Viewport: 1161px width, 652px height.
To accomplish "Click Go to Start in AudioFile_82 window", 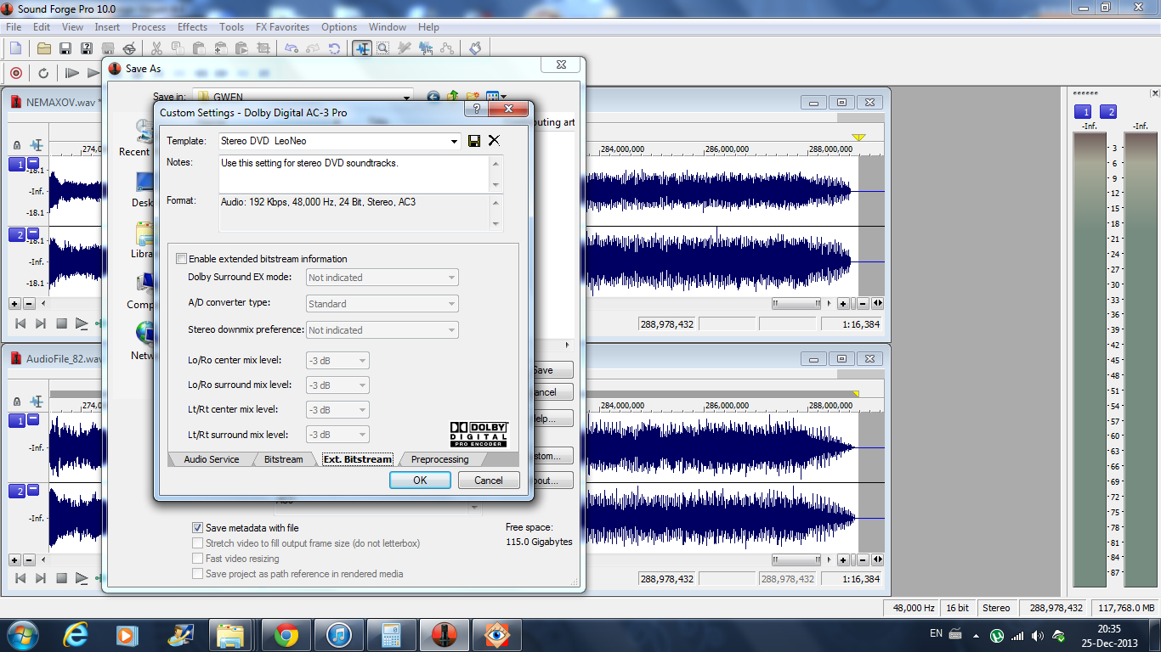I will 20,578.
